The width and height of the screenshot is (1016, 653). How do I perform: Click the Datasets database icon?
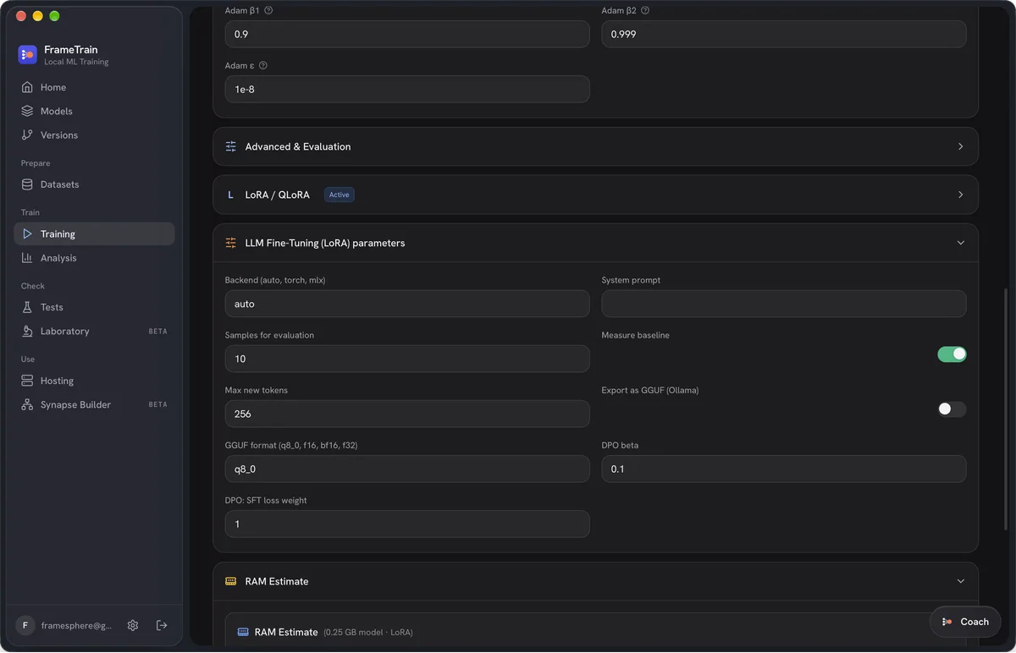pos(27,184)
